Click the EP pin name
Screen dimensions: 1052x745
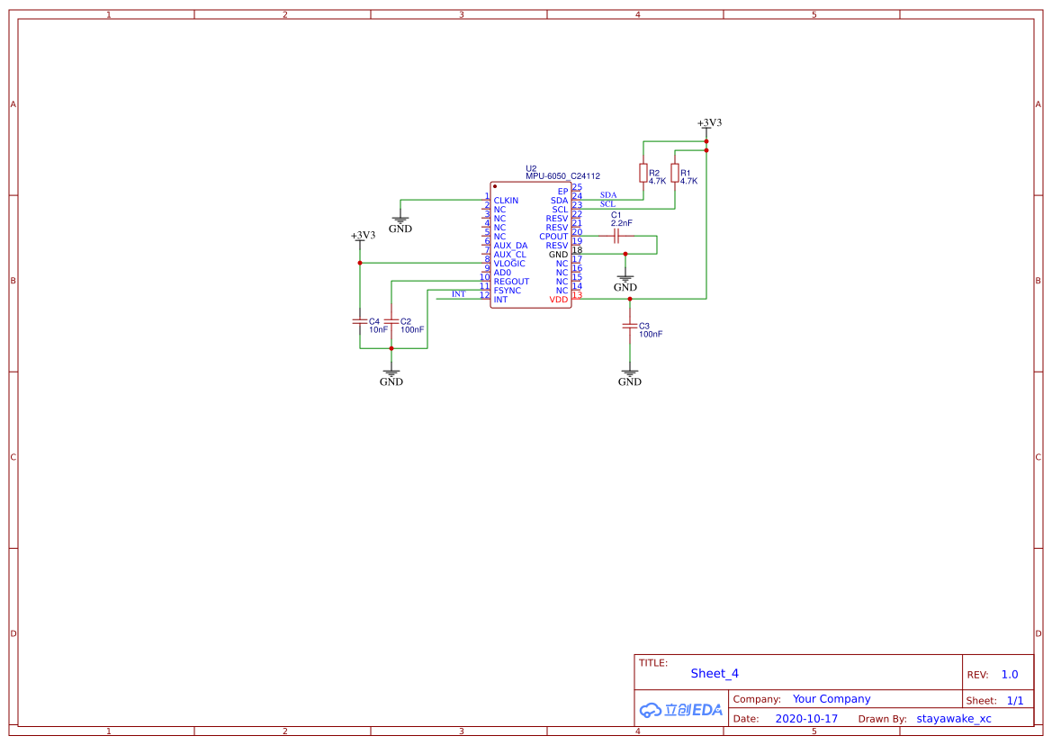pos(563,192)
